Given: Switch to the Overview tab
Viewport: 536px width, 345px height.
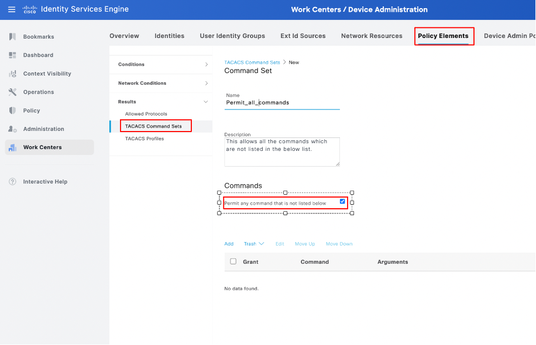Looking at the screenshot, I should (125, 36).
